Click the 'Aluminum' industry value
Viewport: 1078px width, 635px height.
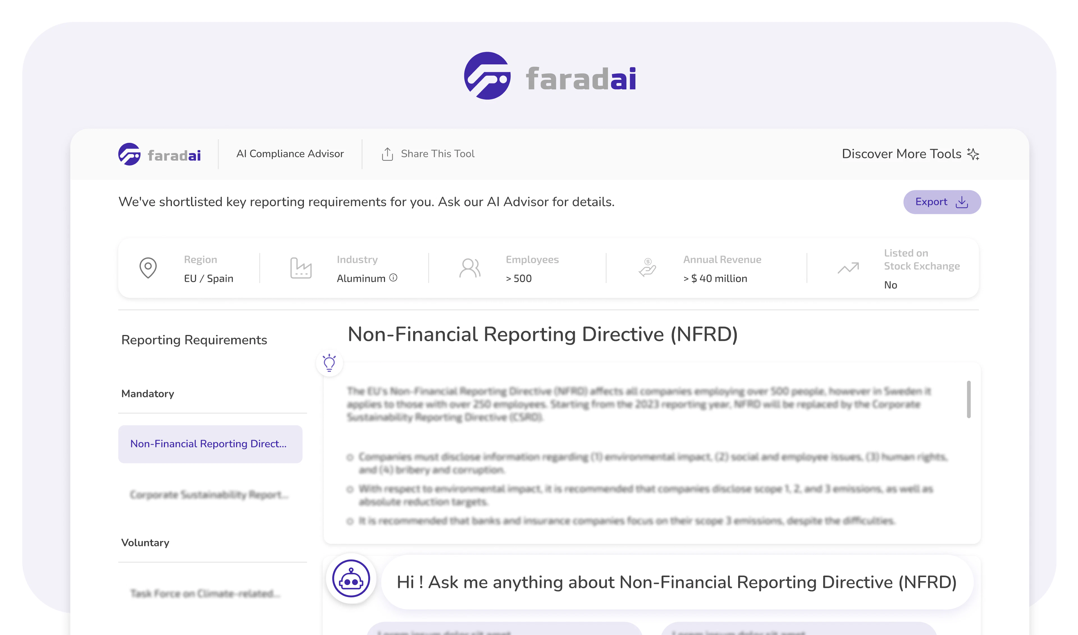point(361,279)
